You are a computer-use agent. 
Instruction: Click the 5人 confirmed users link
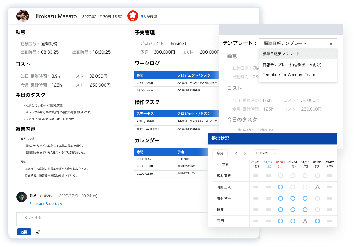tap(143, 17)
